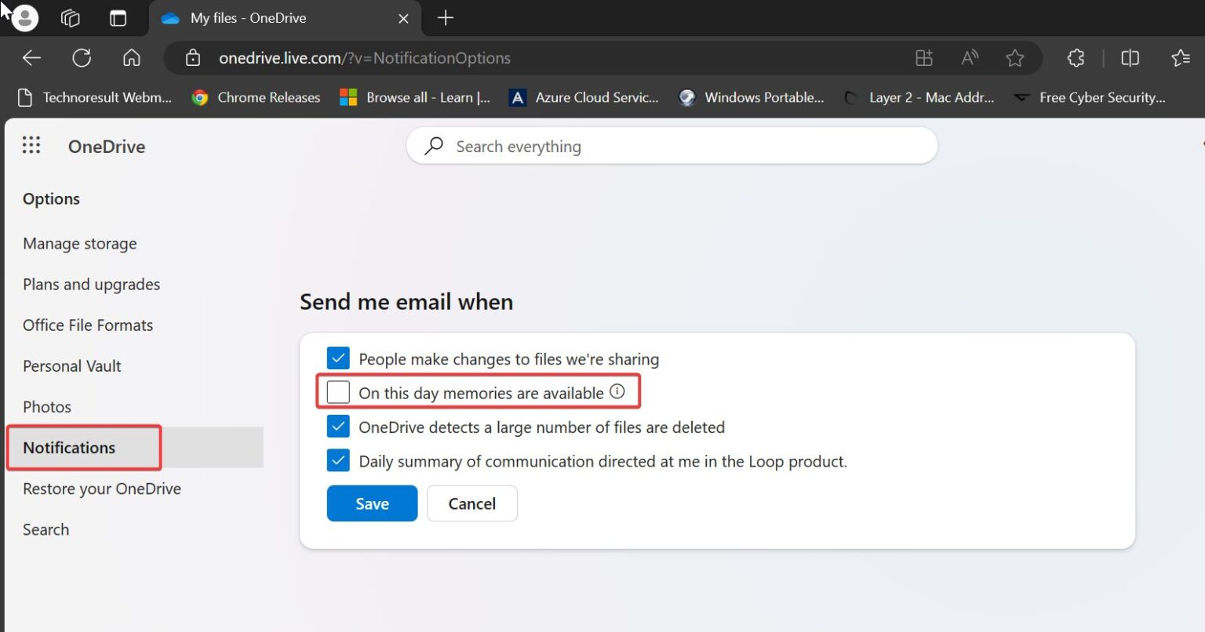Select Photos in the Options sidebar

coord(47,406)
